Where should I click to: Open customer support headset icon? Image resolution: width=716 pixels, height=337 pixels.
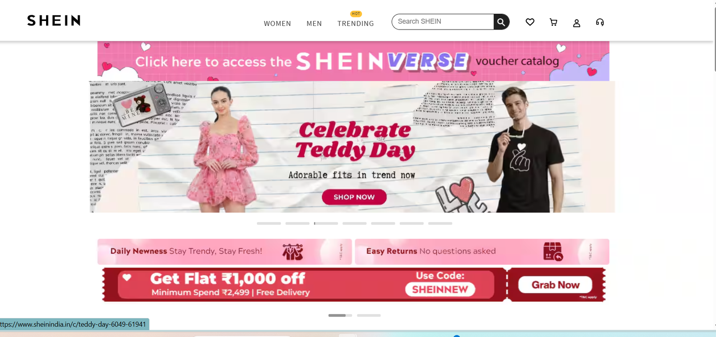600,22
